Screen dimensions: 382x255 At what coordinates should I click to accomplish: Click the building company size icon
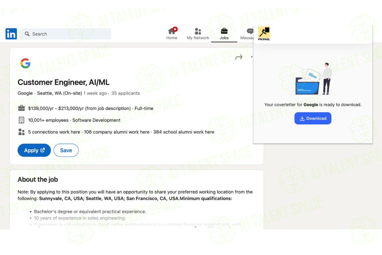point(21,120)
